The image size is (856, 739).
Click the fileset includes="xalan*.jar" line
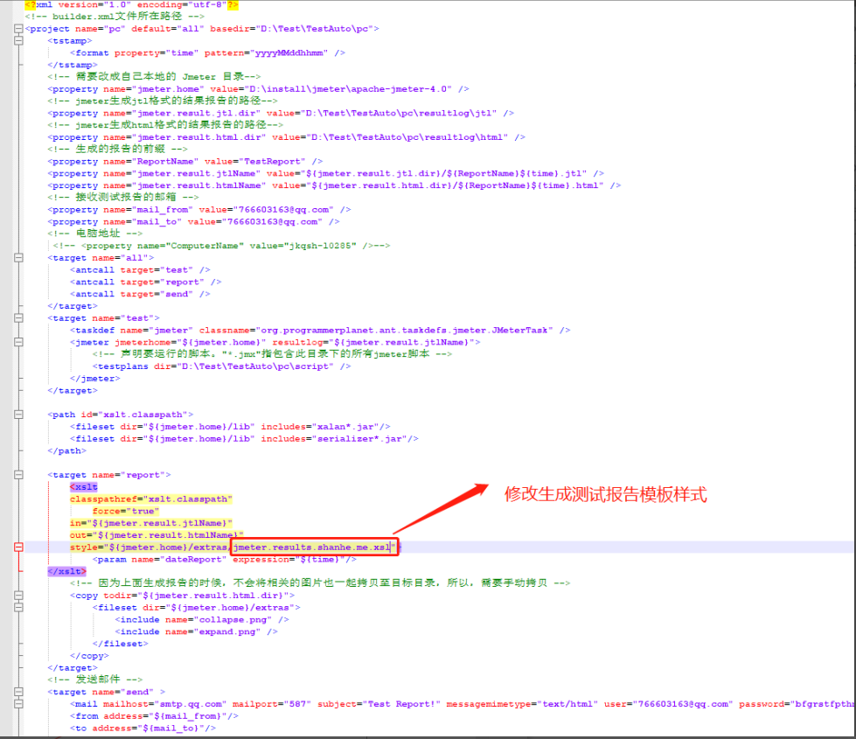coord(230,427)
